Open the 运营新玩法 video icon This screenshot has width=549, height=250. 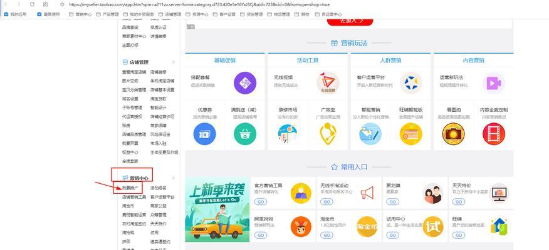[494, 82]
